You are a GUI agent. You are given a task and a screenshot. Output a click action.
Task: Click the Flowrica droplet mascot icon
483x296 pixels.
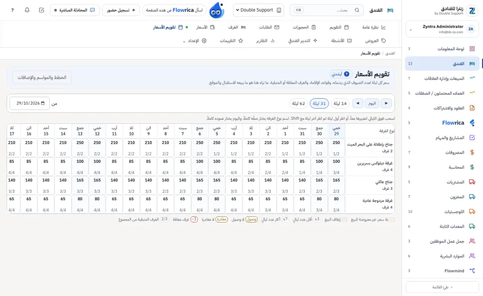point(216,10)
